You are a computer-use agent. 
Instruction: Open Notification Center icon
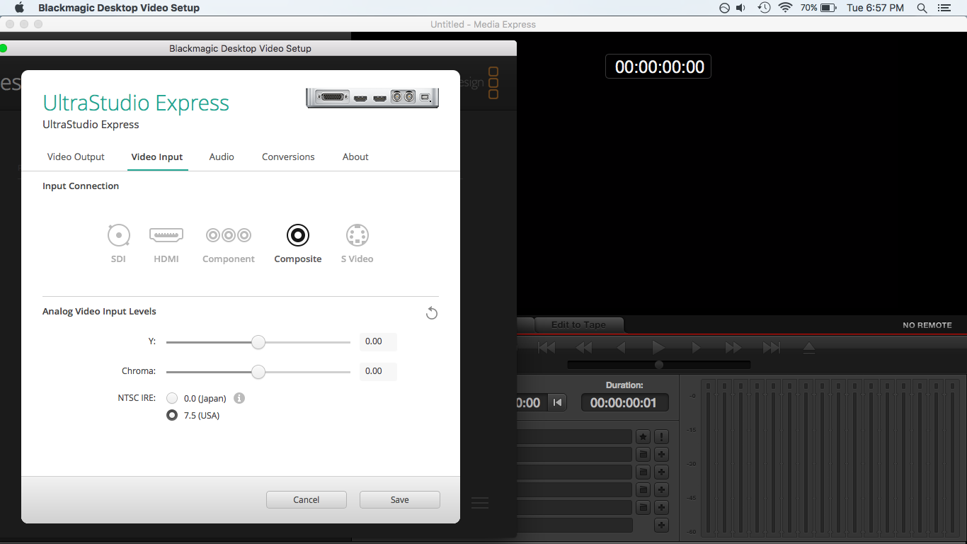[944, 8]
